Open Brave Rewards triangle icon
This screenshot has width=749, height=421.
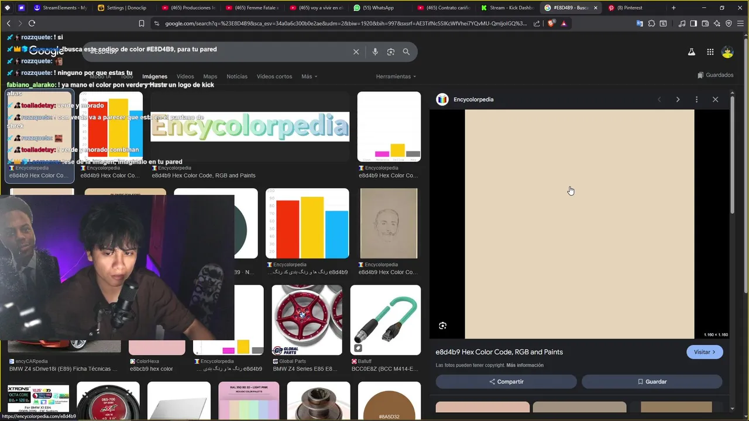pos(564,23)
